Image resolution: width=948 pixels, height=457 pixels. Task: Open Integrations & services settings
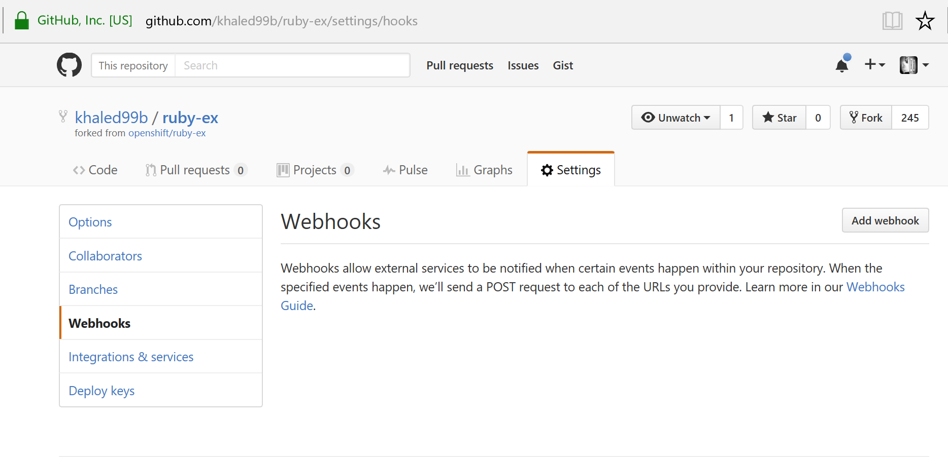click(x=161, y=357)
